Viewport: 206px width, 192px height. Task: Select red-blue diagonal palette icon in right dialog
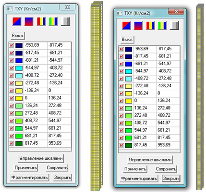click(126, 26)
